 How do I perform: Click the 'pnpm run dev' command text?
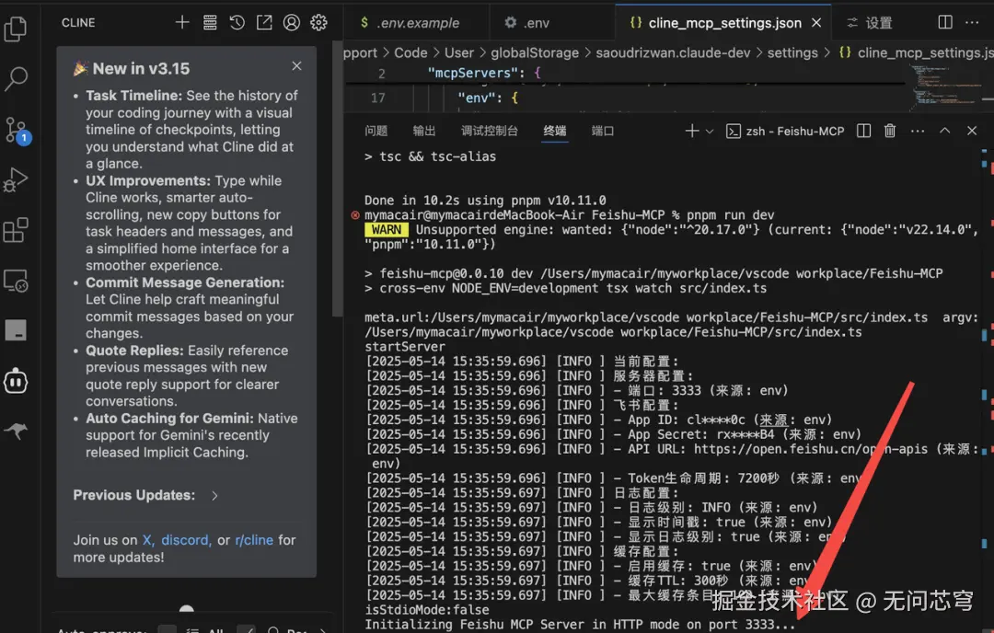[730, 215]
